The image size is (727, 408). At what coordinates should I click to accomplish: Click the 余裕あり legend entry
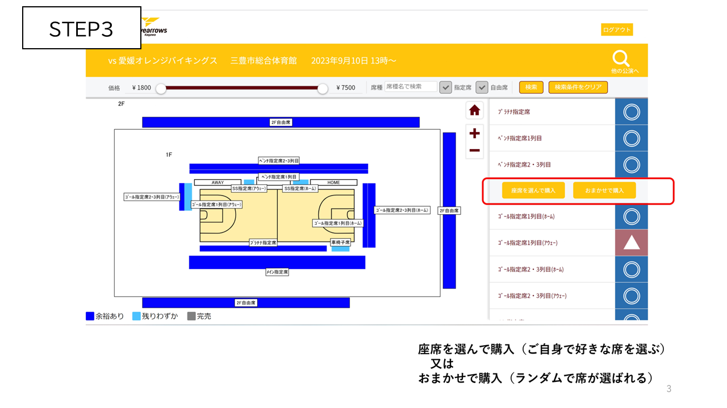click(x=105, y=316)
